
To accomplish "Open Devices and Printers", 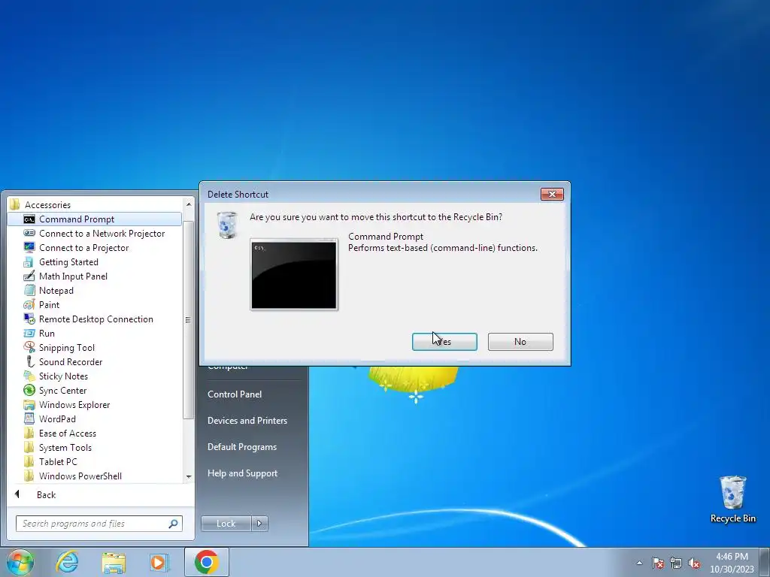I will 247,421.
